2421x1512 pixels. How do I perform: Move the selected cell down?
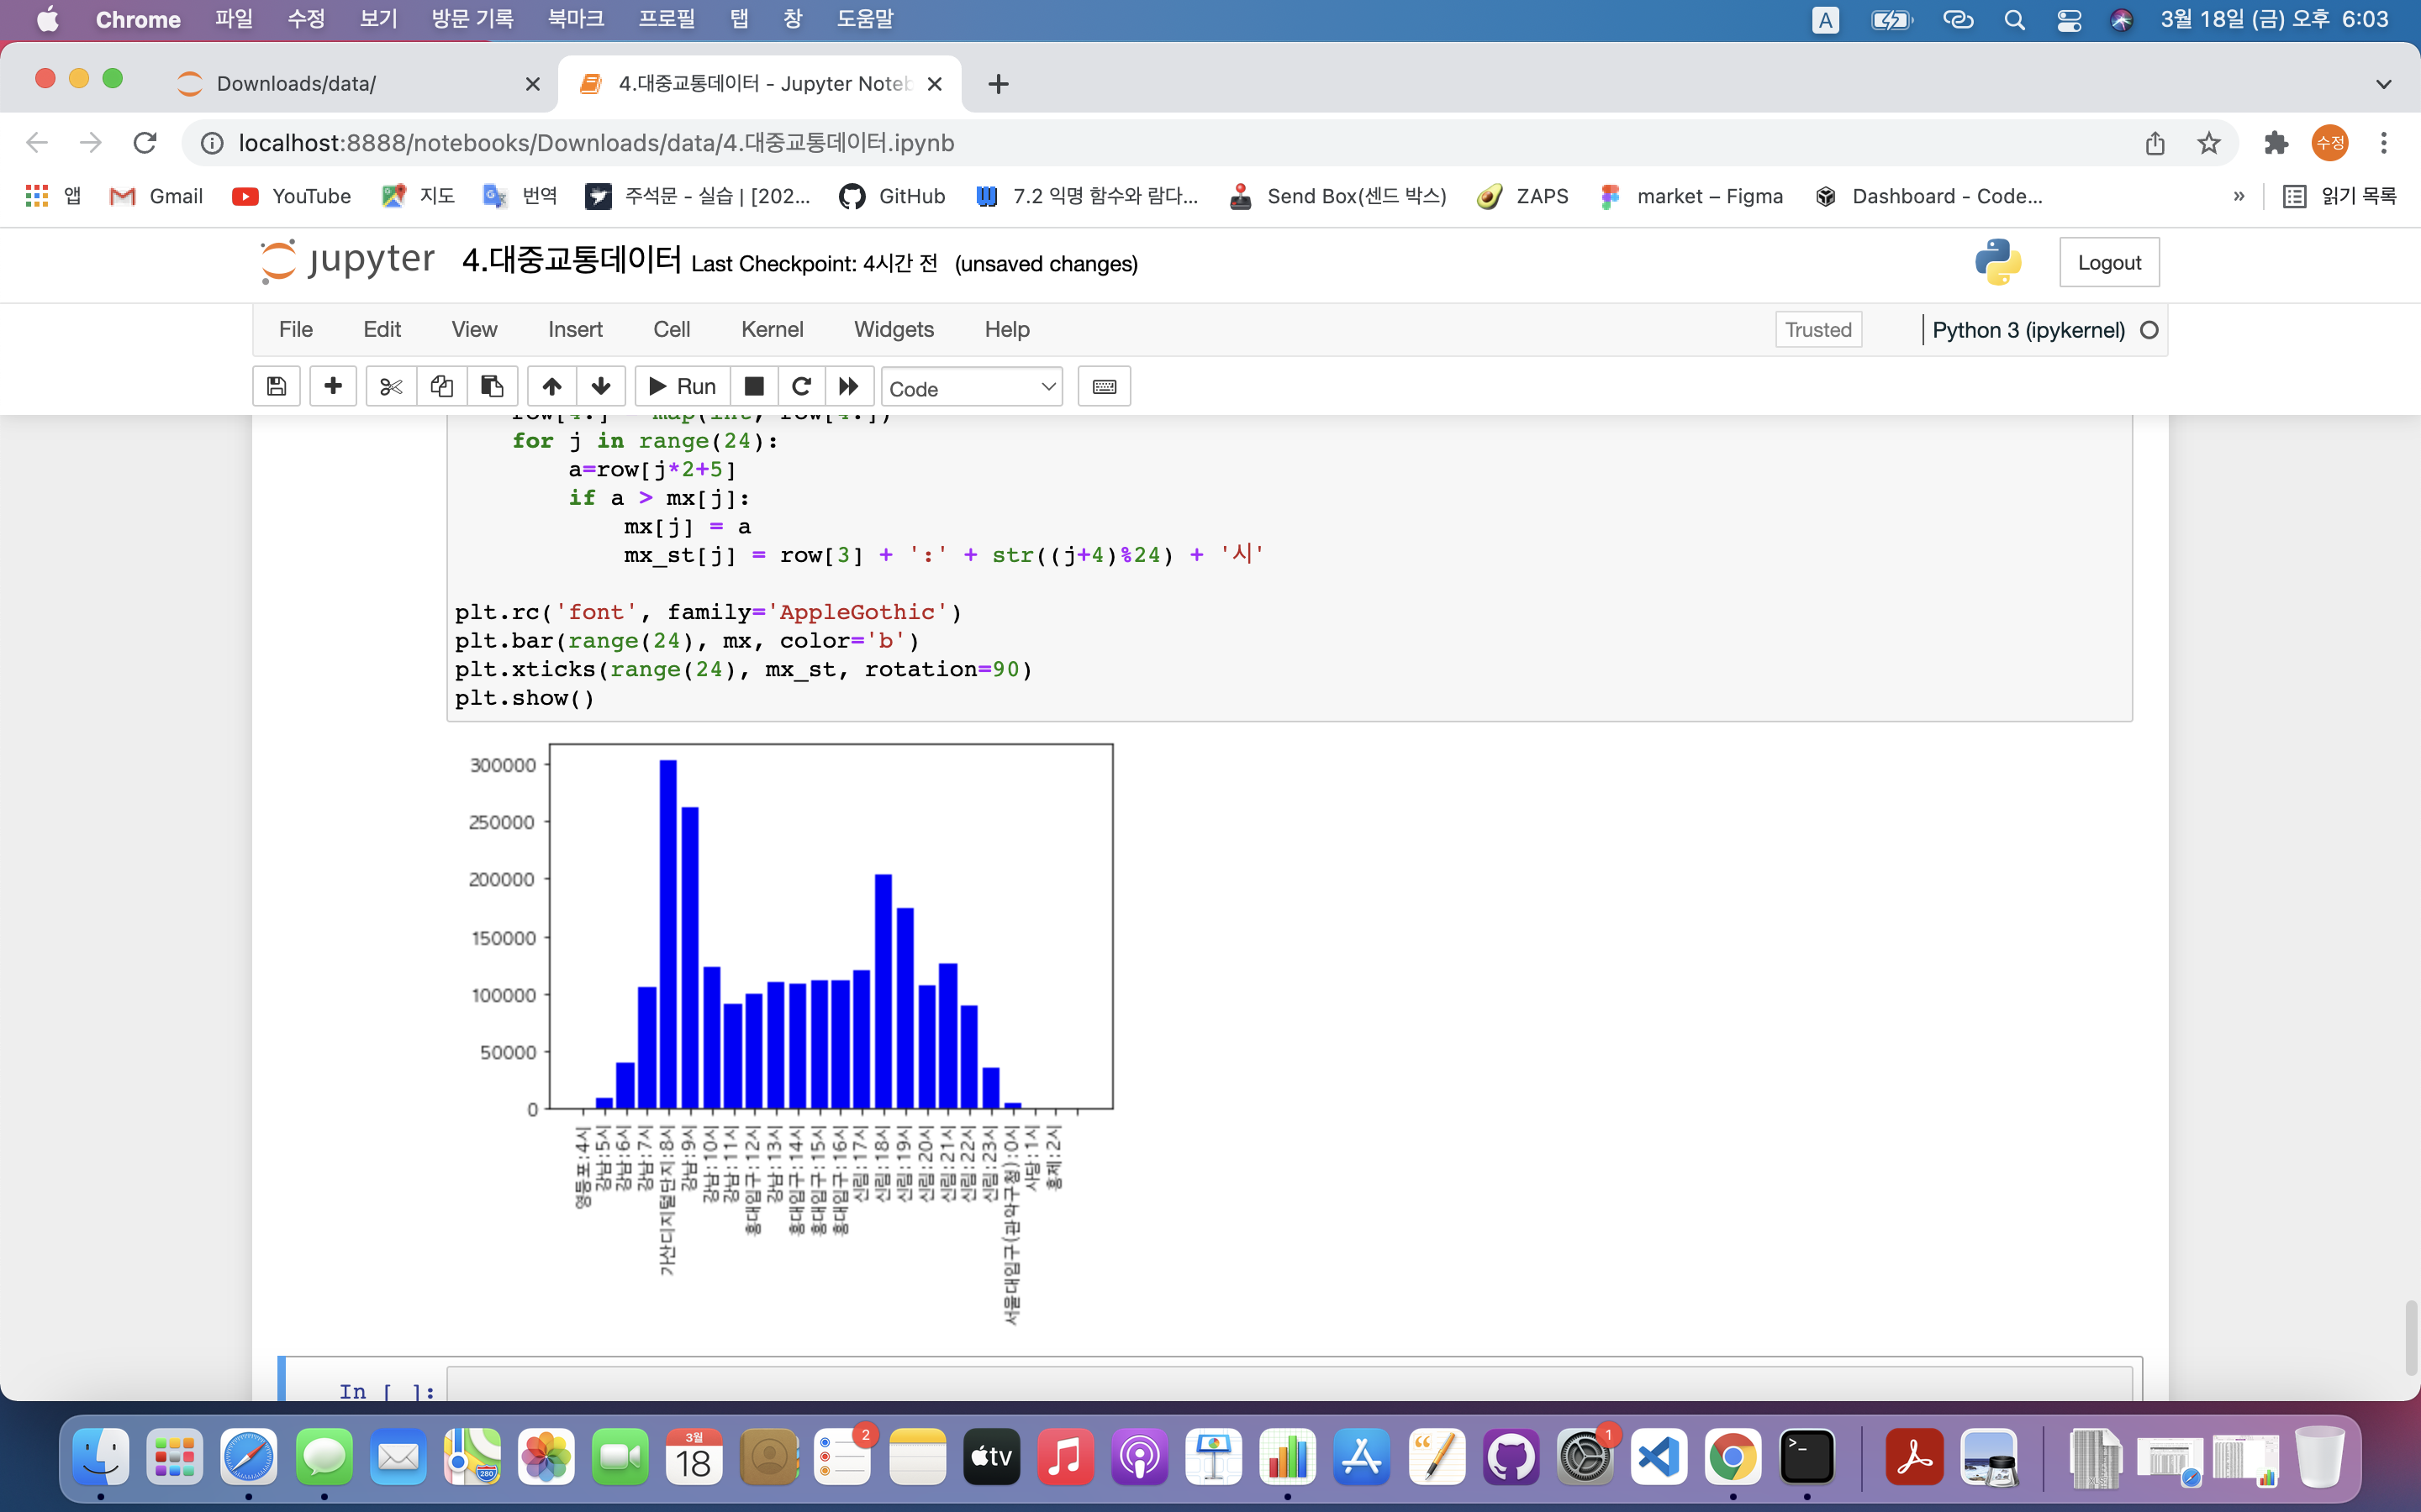[600, 386]
